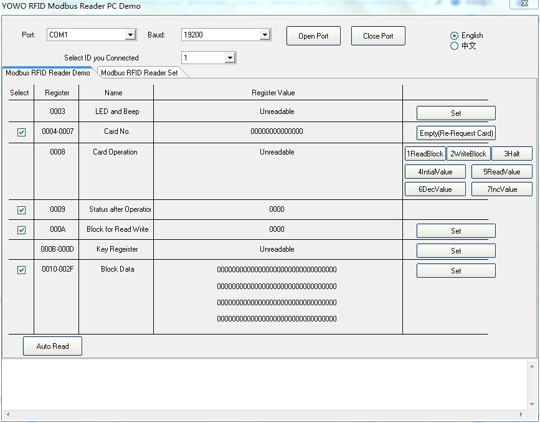Expand the COM1 port dropdown
540x423 pixels.
(x=130, y=35)
